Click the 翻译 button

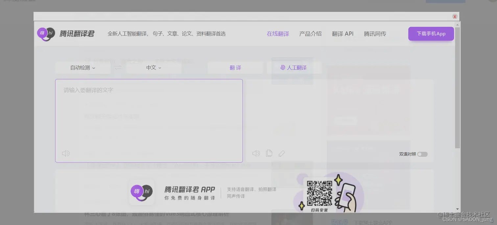tap(235, 68)
